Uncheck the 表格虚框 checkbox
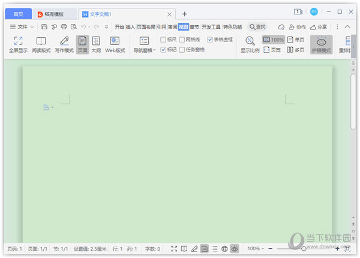 [x=210, y=40]
